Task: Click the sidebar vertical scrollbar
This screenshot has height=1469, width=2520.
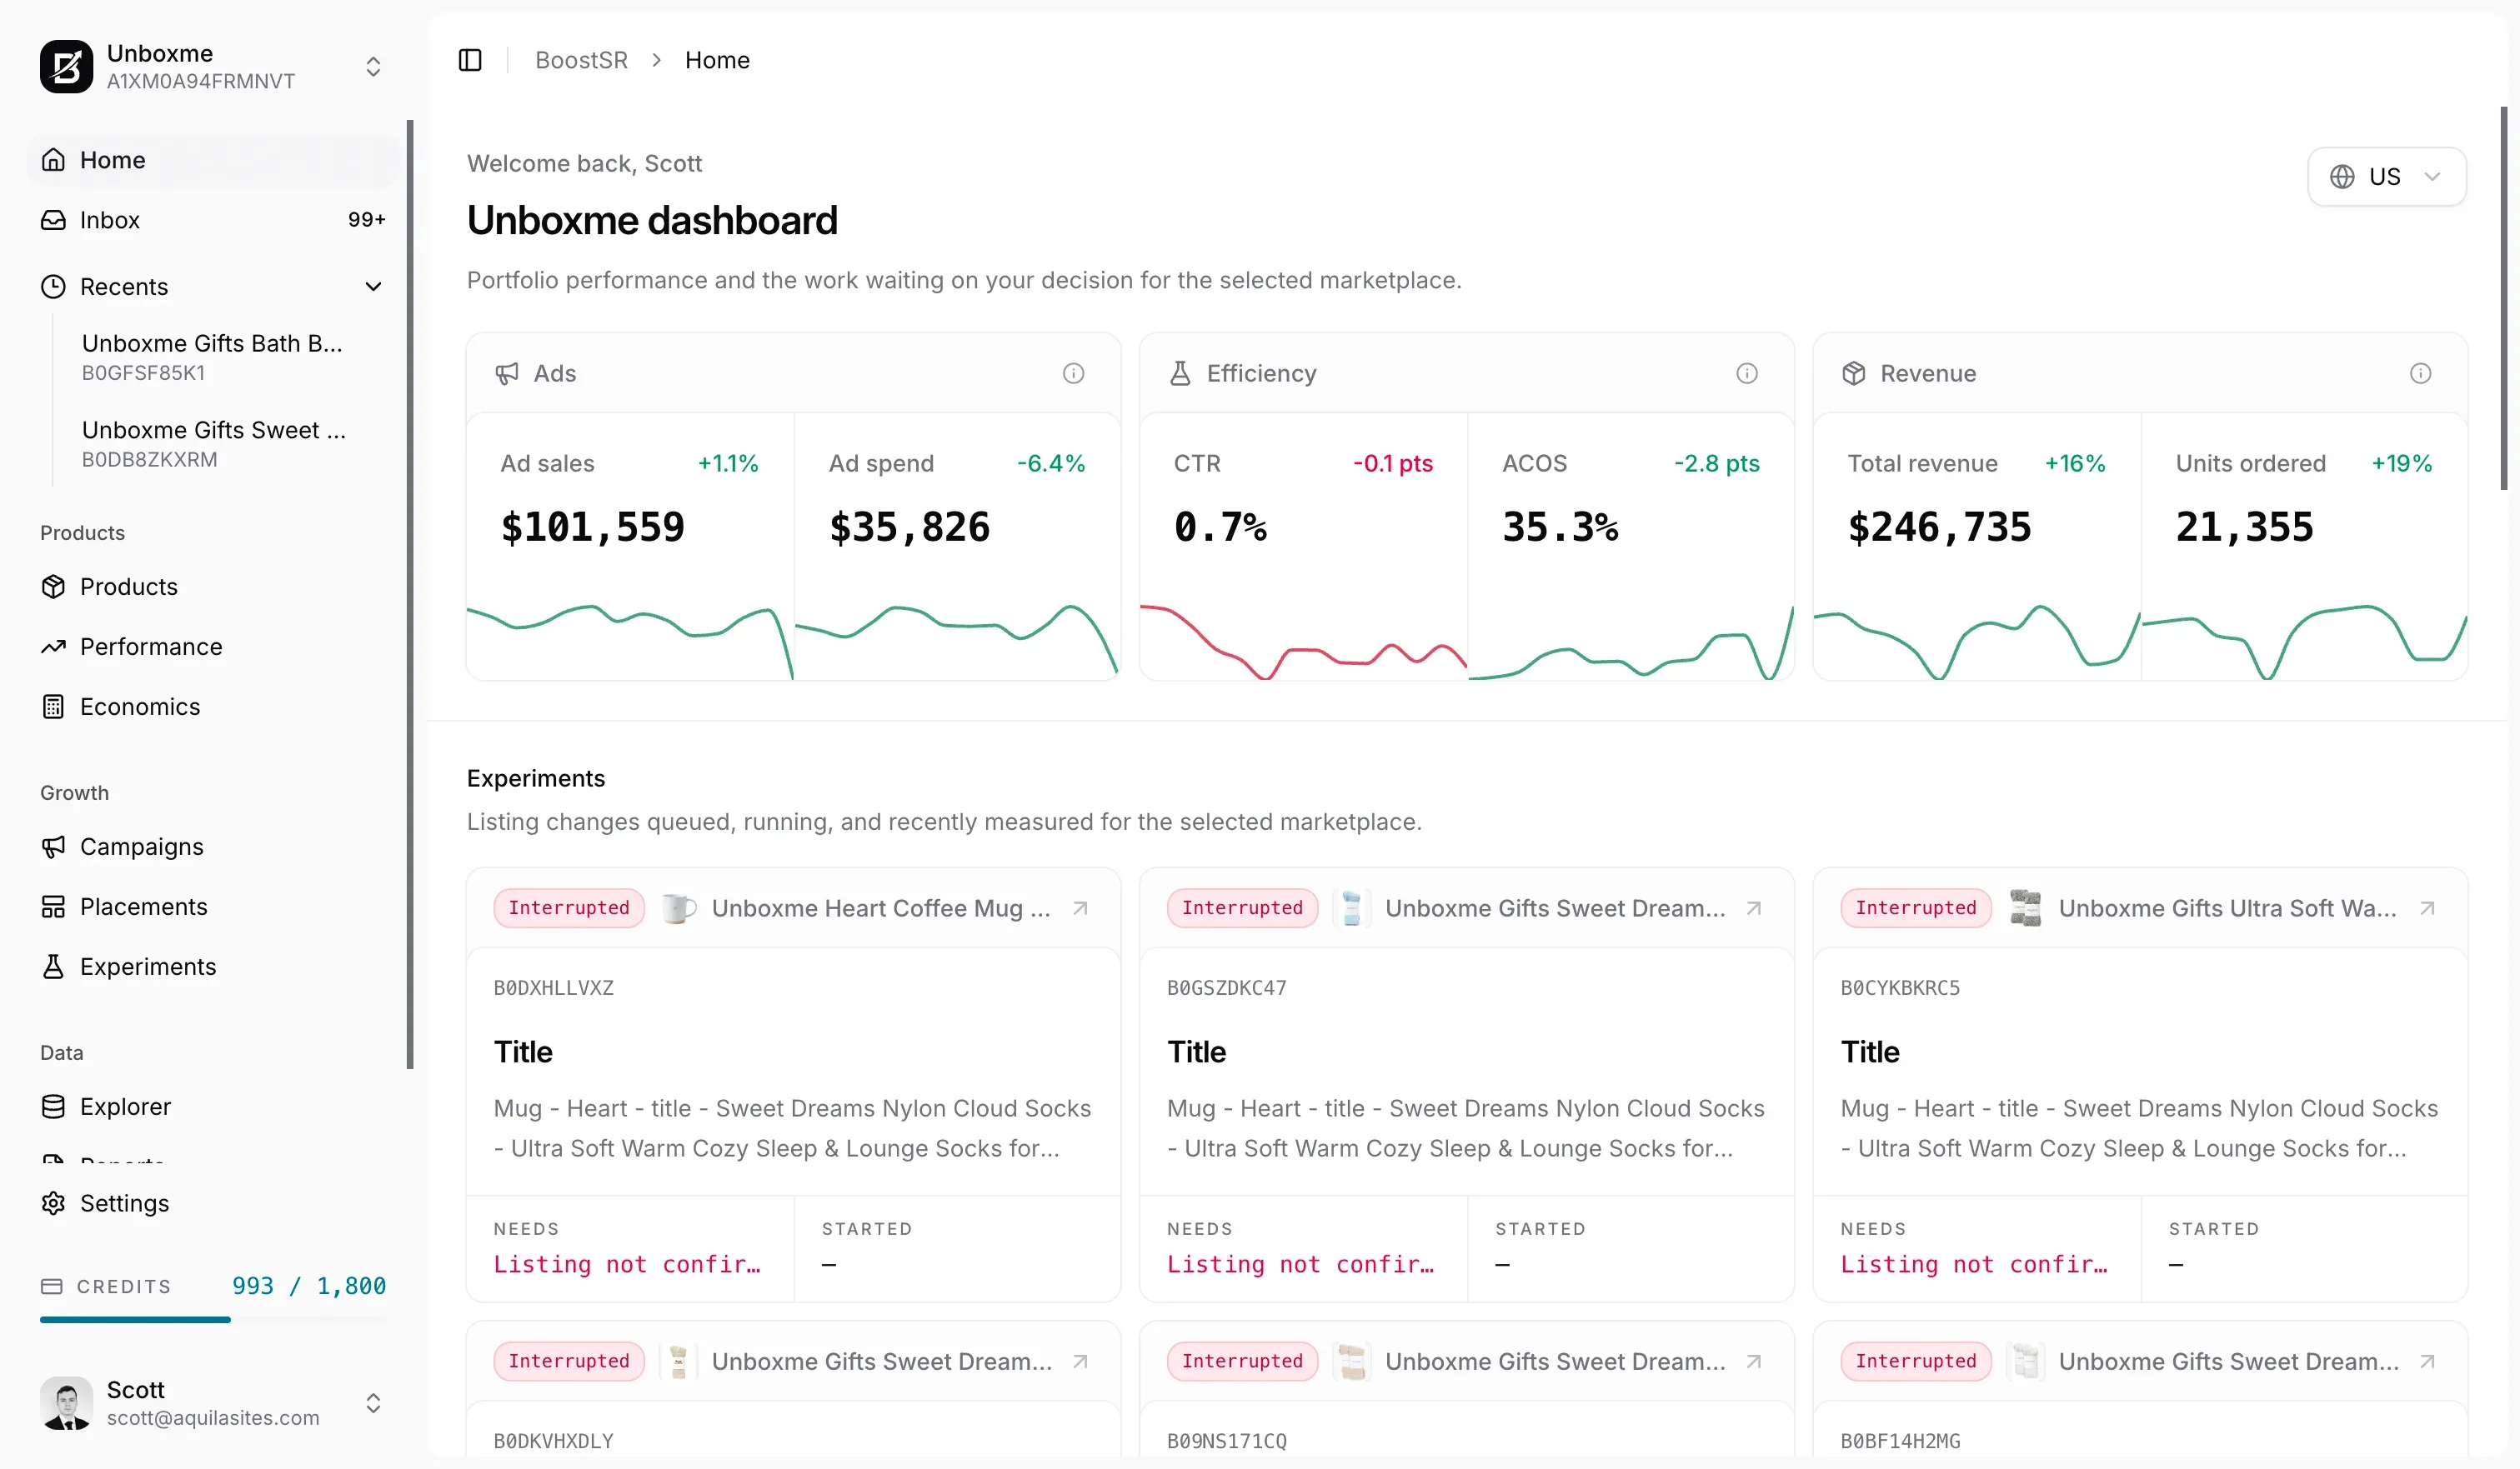Action: tap(410, 595)
